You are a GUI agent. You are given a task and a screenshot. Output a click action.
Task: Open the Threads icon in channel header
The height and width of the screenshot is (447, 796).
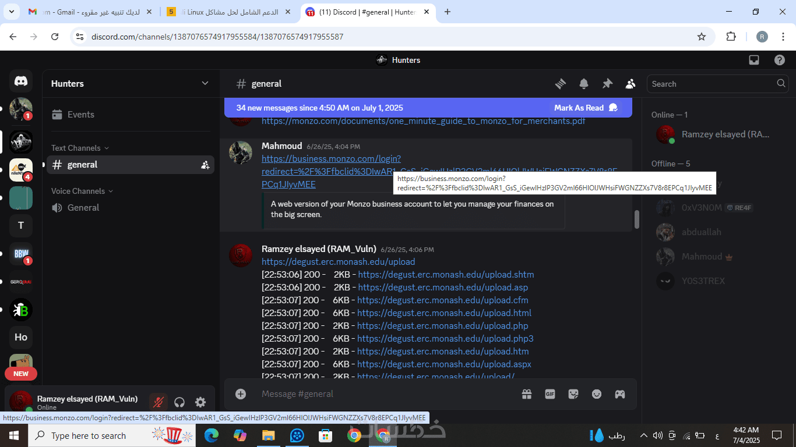tap(561, 84)
